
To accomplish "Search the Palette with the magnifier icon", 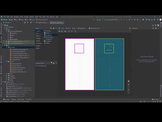I will click(51, 28).
